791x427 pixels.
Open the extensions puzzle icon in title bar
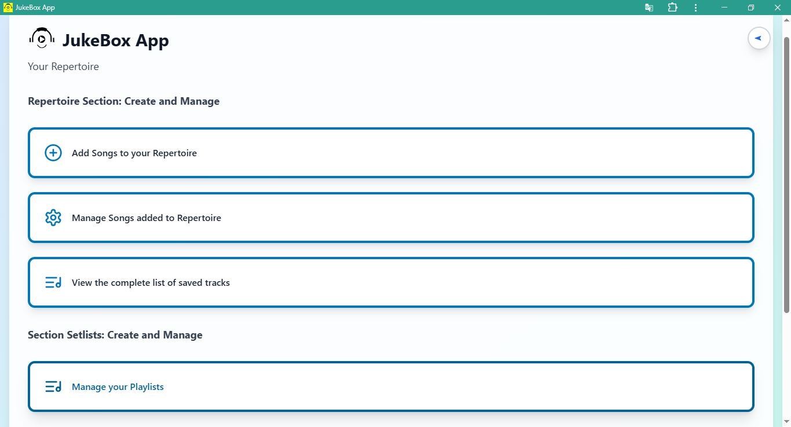[x=672, y=8]
